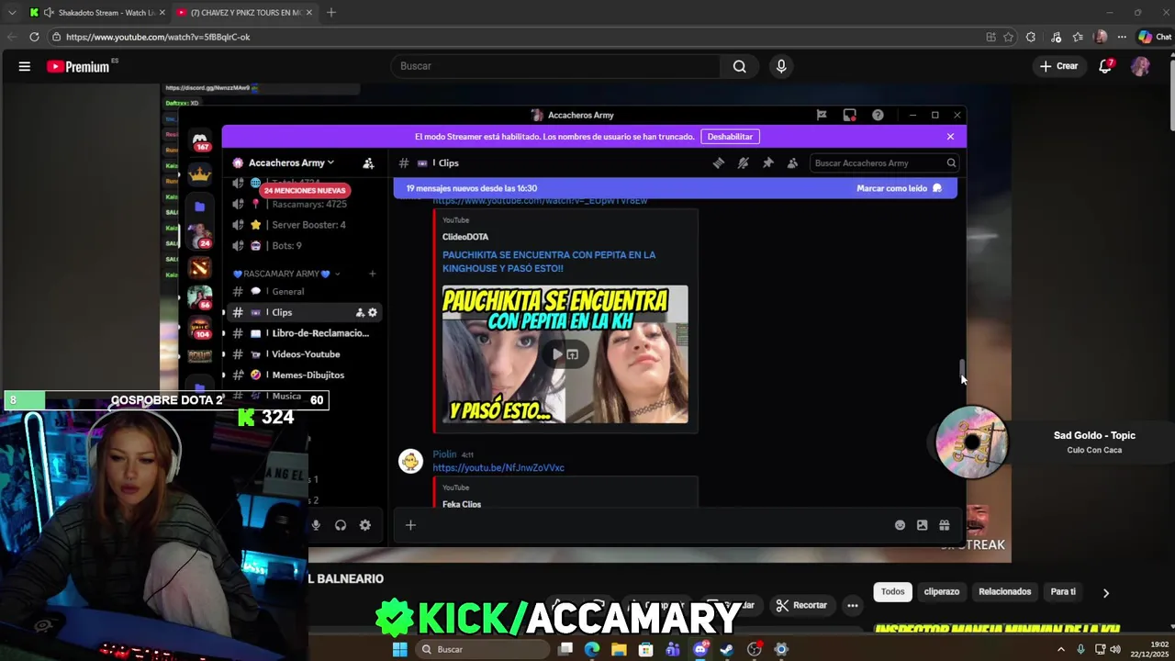Open more actions three-dots menu under video
This screenshot has height=661, width=1175.
tap(853, 605)
